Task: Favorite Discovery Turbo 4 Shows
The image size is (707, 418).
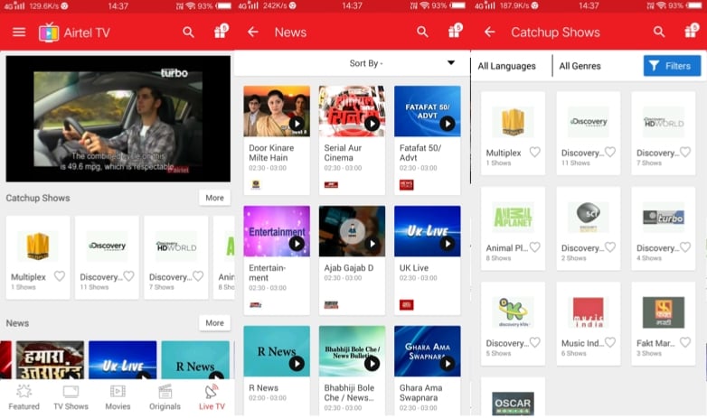Action: tap(685, 246)
